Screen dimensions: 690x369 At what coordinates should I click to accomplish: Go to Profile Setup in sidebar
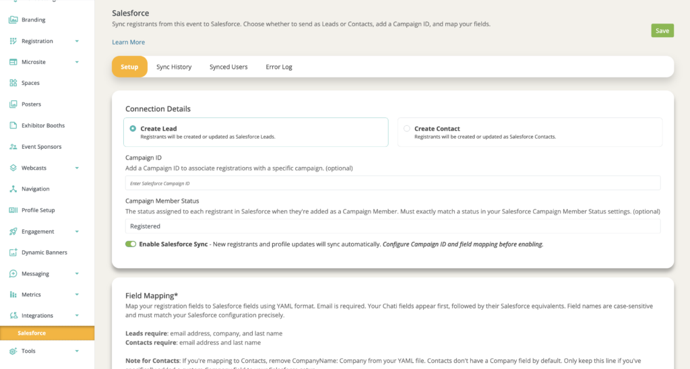(38, 210)
